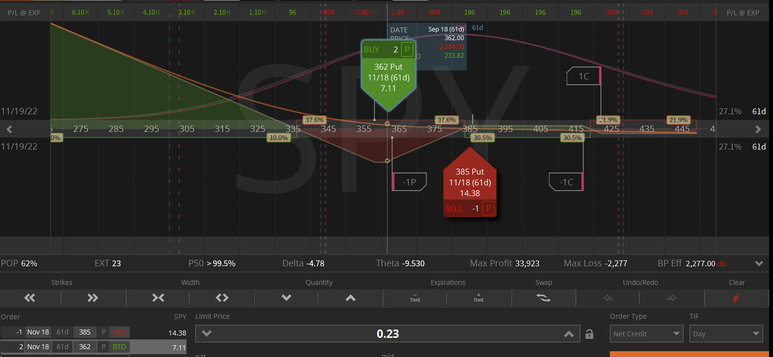This screenshot has height=357, width=773.
Task: Toggle the P type on 385 leg row
Action: tap(103, 332)
